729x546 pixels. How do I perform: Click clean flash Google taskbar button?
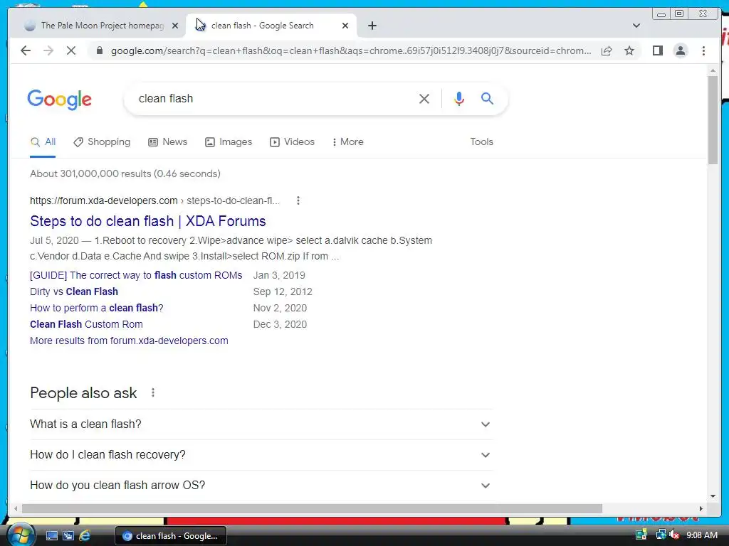click(171, 536)
